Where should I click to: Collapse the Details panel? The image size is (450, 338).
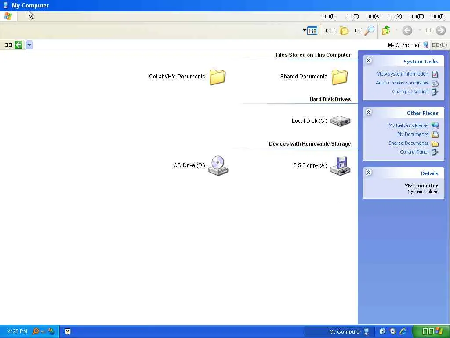[369, 173]
